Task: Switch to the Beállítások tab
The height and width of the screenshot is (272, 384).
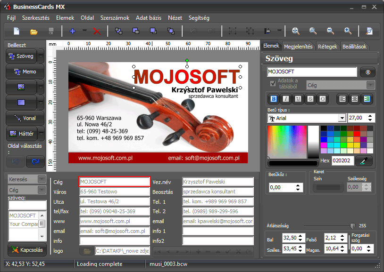Action: [x=354, y=47]
